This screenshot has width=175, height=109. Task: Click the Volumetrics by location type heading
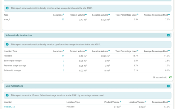[x=19, y=35]
